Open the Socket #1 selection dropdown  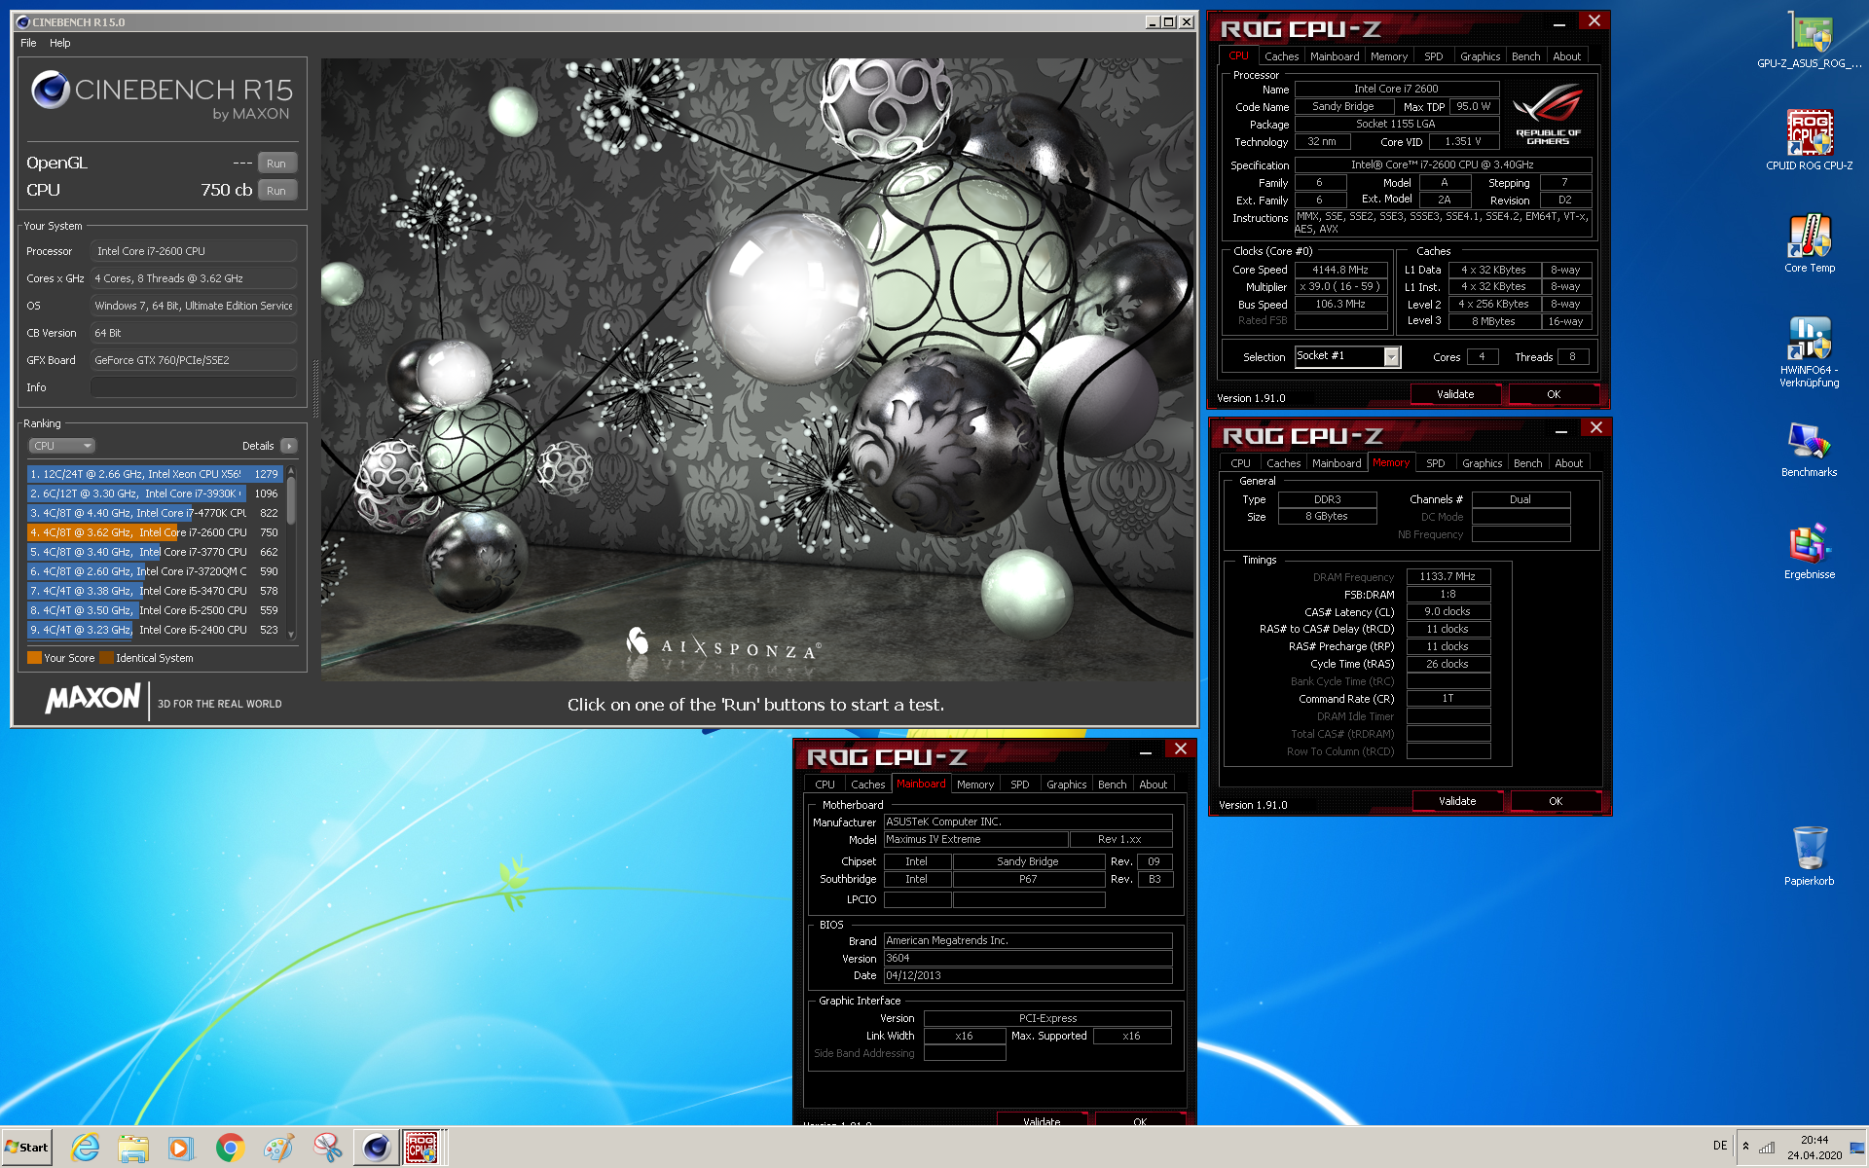[1392, 357]
